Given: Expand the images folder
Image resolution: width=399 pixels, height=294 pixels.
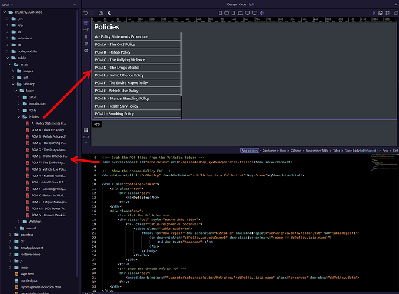Looking at the screenshot, I should (x=13, y=71).
